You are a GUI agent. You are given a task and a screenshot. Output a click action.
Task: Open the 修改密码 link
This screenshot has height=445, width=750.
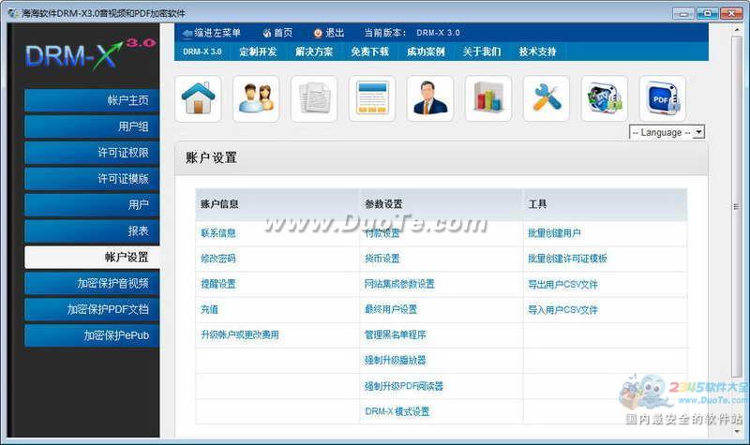pyautogui.click(x=218, y=259)
